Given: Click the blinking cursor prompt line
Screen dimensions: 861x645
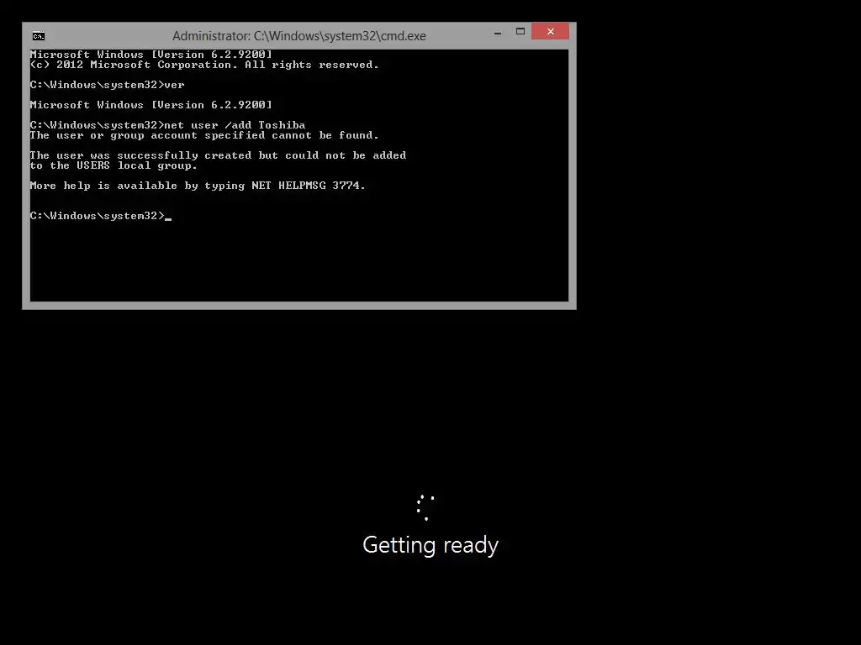Looking at the screenshot, I should coord(101,216).
